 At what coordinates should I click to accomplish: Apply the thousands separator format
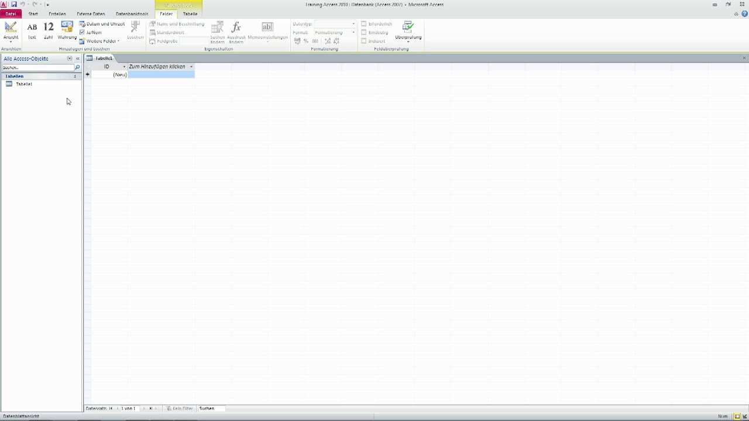click(x=315, y=42)
